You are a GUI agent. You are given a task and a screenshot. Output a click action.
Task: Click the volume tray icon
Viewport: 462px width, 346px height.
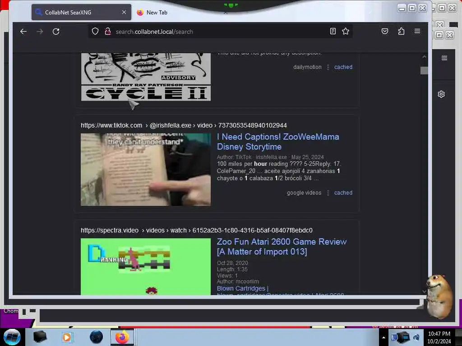tap(416, 337)
